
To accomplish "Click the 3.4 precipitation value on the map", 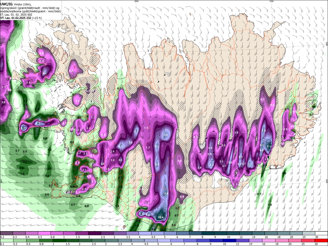I will point(199,168).
